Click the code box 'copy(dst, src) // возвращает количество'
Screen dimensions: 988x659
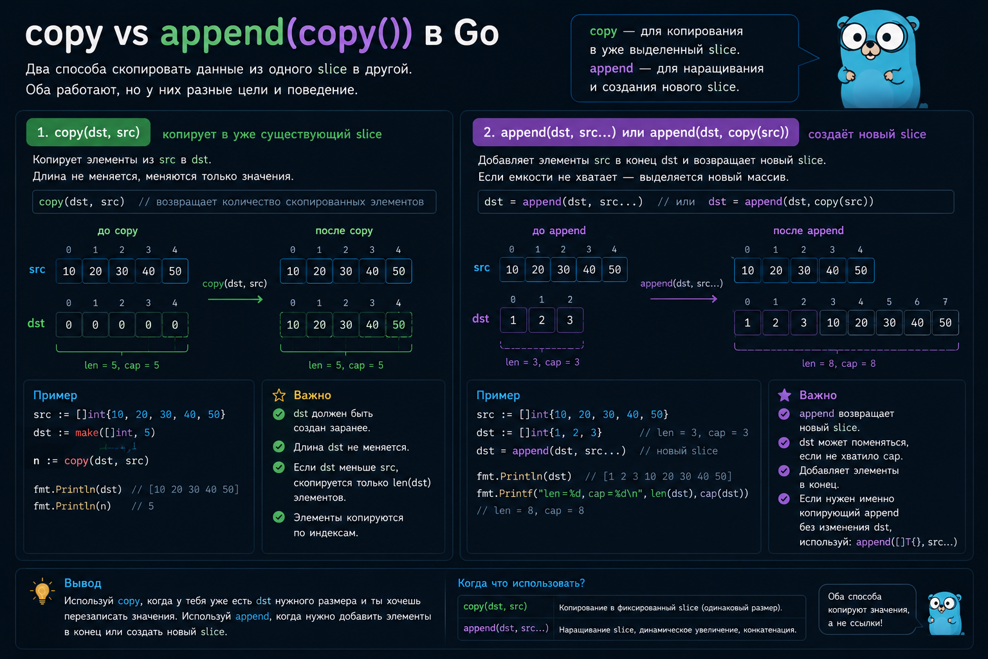tap(234, 201)
